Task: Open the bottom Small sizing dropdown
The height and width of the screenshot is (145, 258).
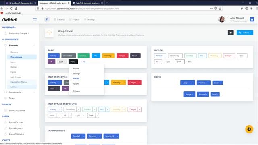Action: click(x=215, y=94)
